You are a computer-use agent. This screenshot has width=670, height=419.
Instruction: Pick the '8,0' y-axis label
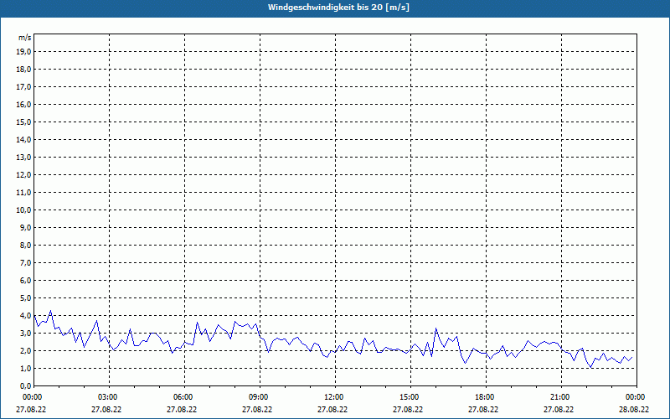point(25,245)
